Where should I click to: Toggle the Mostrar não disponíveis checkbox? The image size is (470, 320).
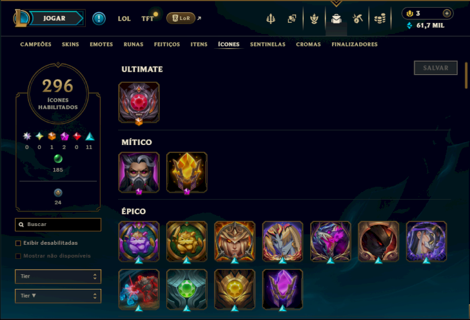point(18,256)
